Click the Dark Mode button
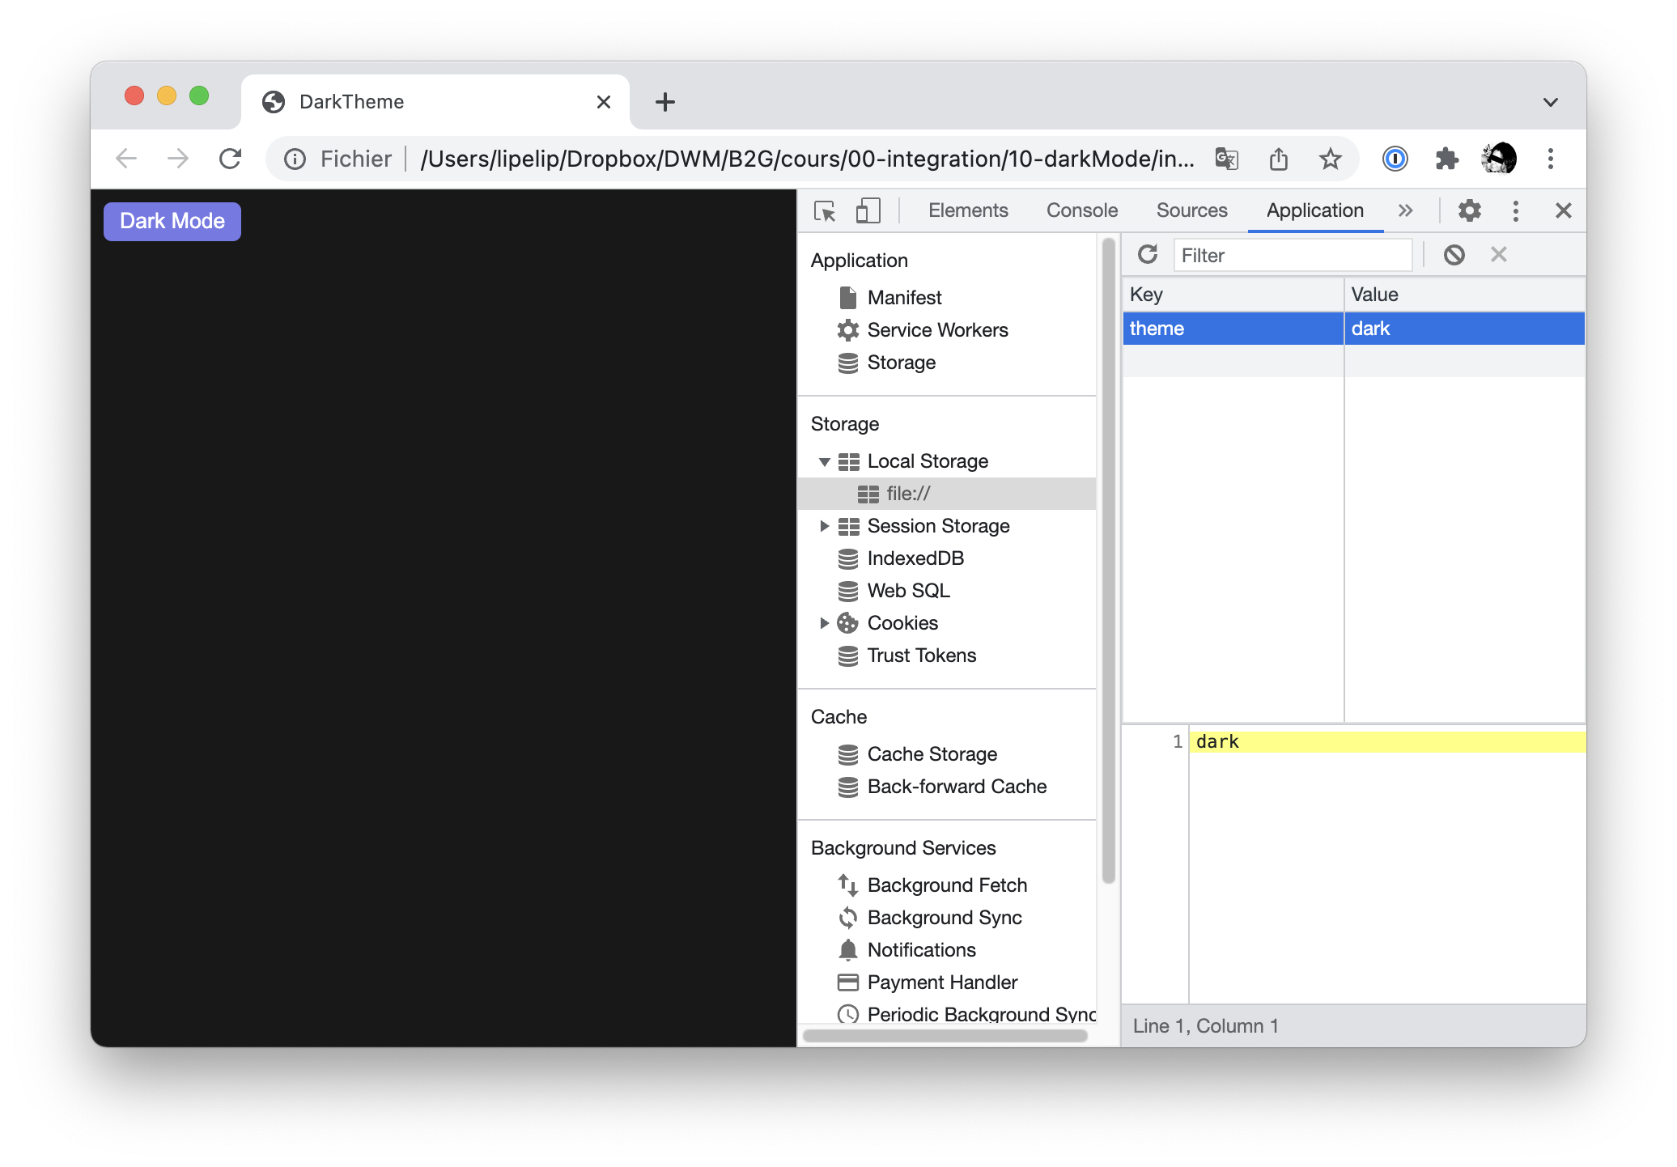 pos(172,221)
